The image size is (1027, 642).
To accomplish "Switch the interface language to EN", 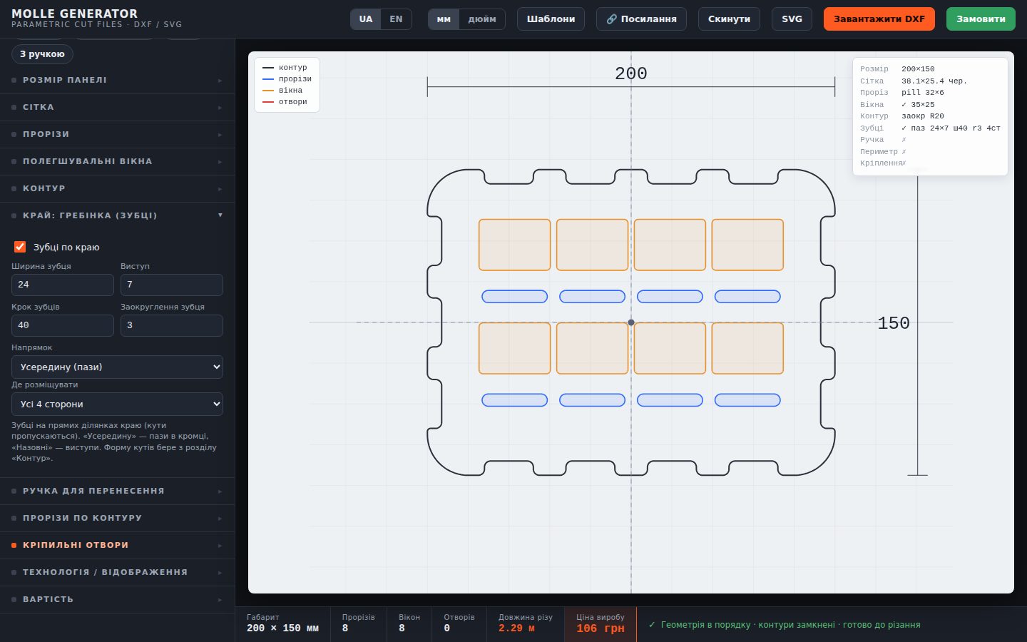I will (396, 19).
